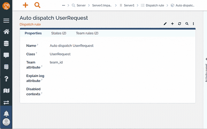Viewport: 207px width, 129px height.
Task: Open the notifications bell icon
Action: click(x=6, y=114)
